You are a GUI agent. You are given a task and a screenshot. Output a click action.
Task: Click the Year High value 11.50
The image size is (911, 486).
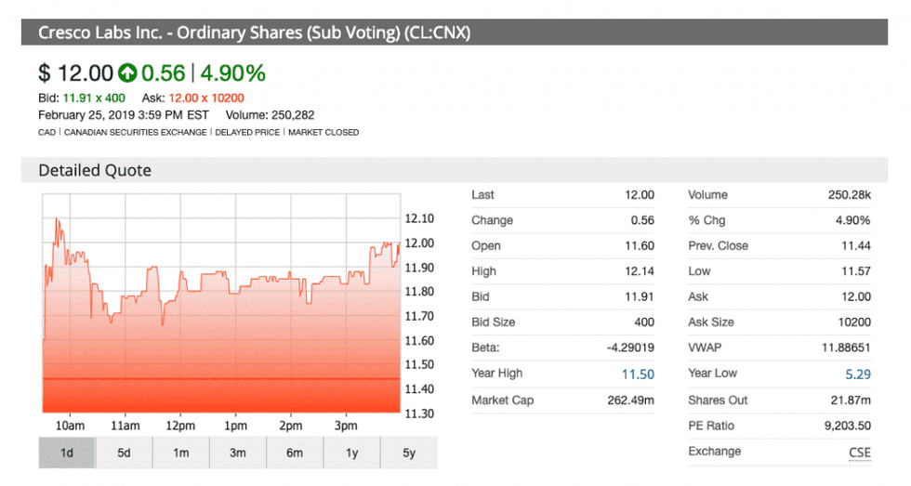[x=638, y=374]
